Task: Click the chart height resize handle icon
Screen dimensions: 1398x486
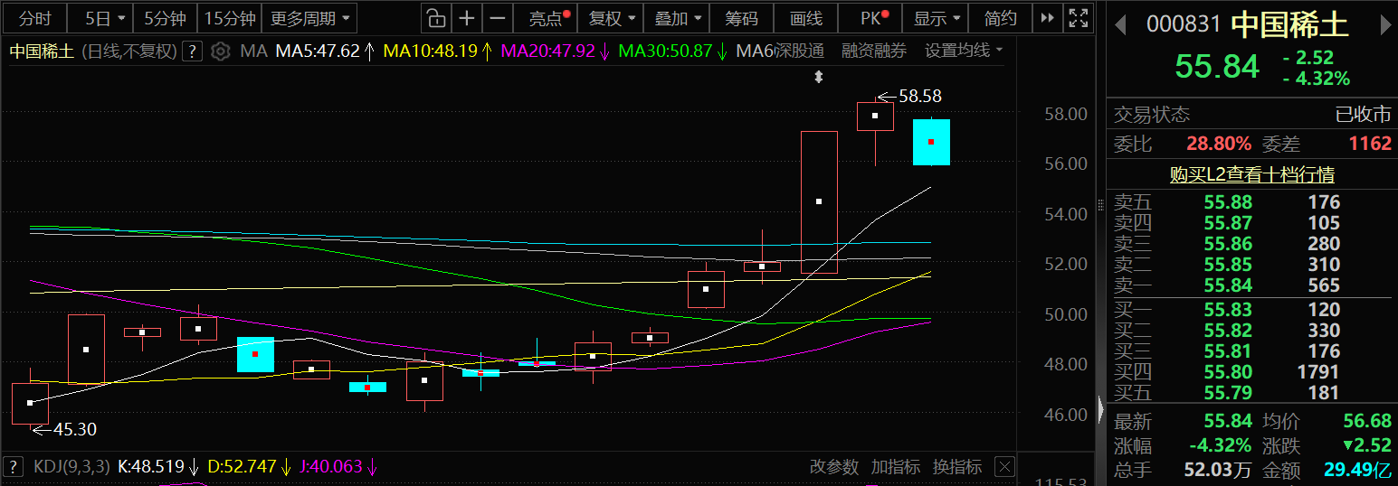Action: [x=819, y=78]
